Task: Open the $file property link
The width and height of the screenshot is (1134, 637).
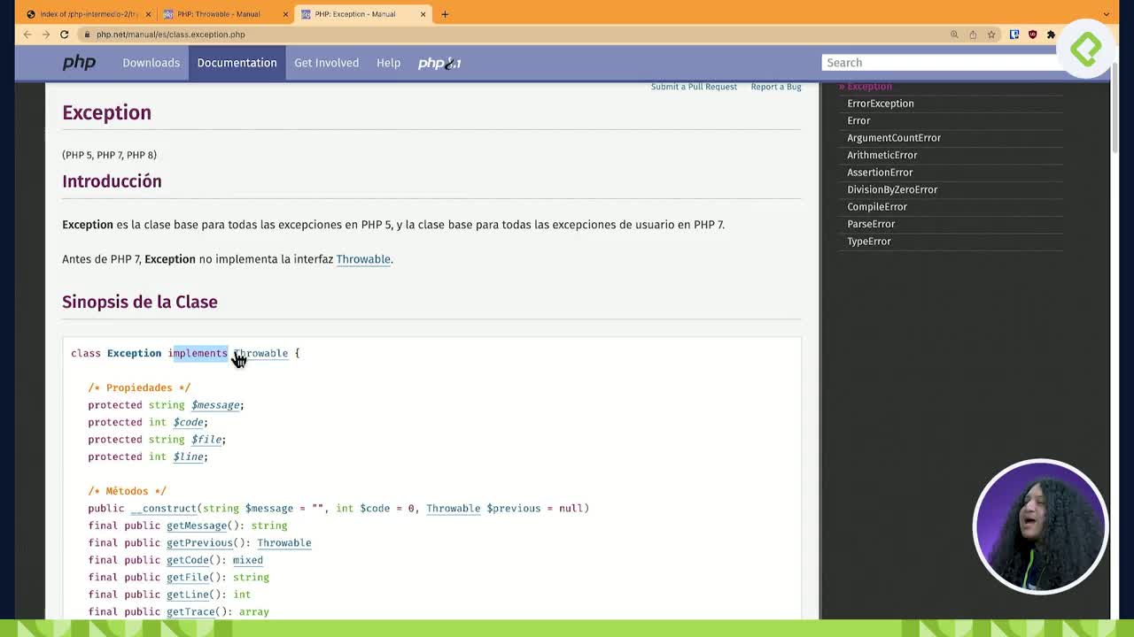Action: [206, 440]
